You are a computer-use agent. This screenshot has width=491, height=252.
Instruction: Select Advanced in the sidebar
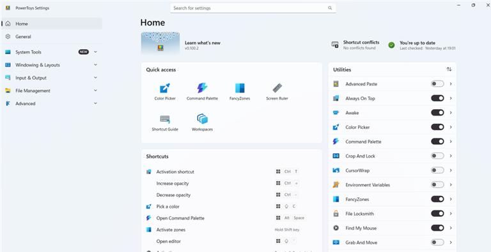pos(52,103)
